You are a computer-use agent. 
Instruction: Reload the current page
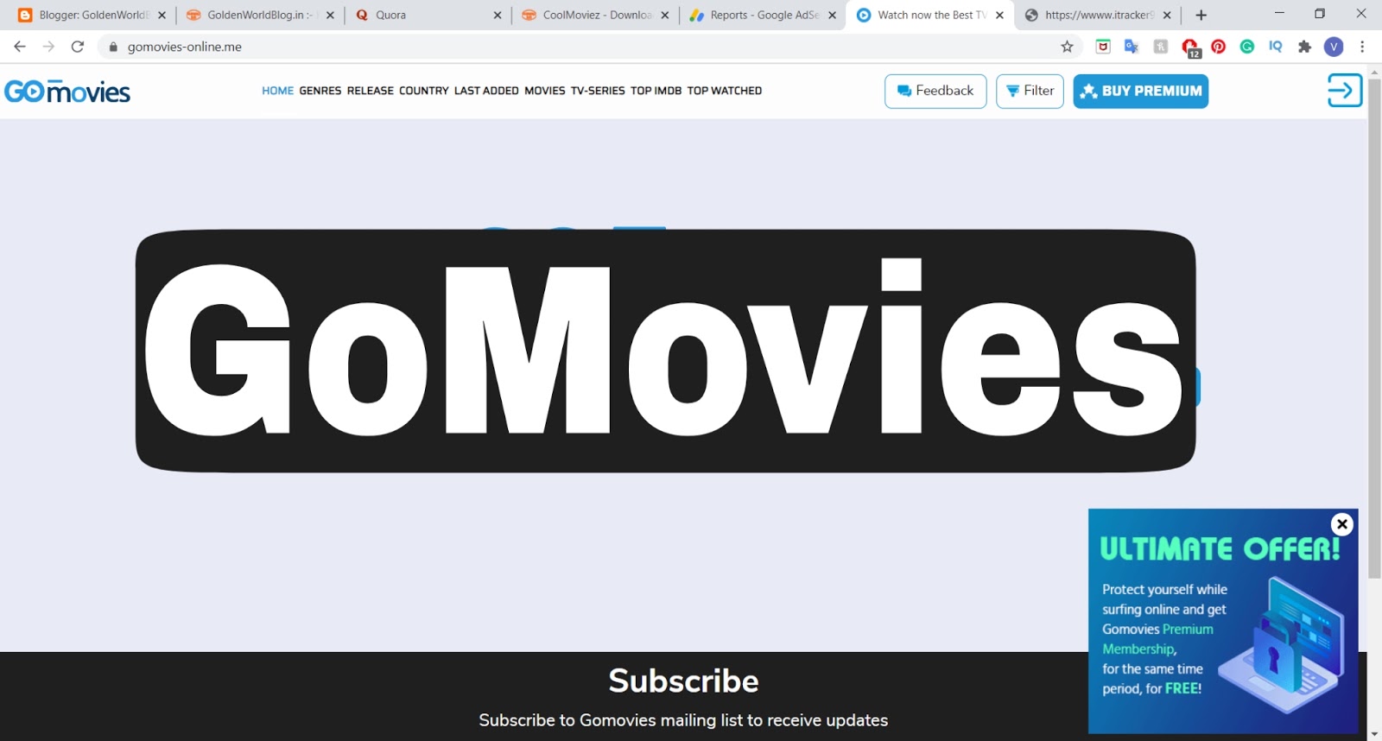tap(78, 47)
